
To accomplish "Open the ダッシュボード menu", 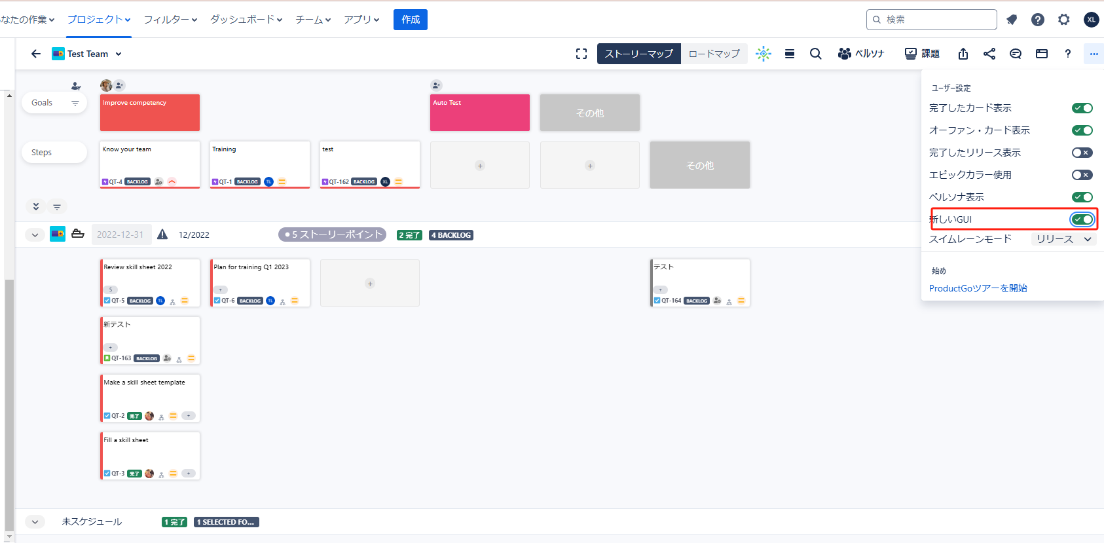I will pos(246,20).
